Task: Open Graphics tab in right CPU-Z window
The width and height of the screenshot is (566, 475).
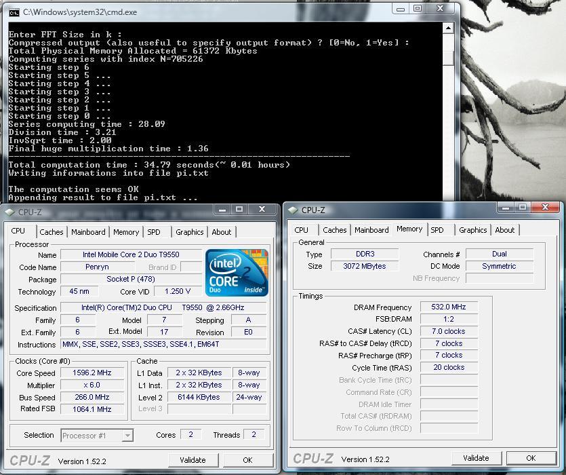Action: tap(473, 230)
